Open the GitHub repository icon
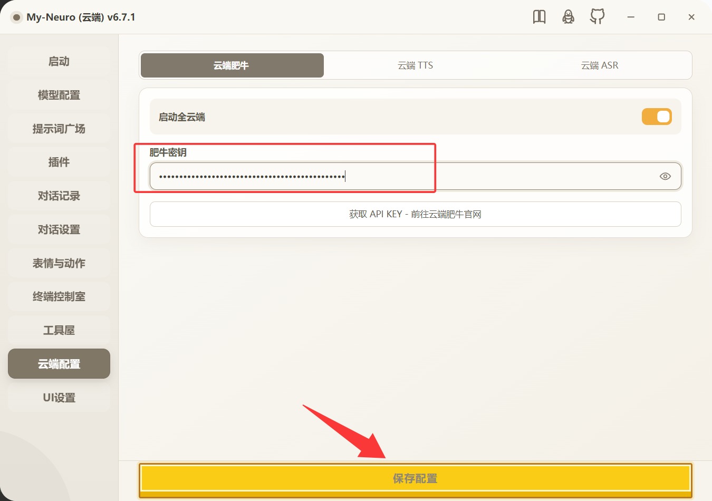 pos(597,17)
